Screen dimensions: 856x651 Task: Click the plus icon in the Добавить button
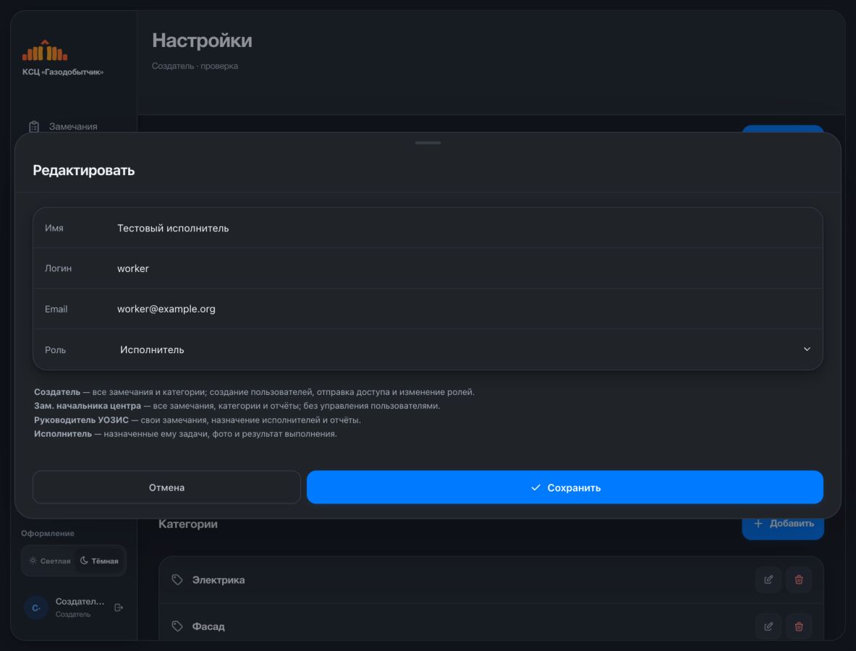(x=758, y=524)
